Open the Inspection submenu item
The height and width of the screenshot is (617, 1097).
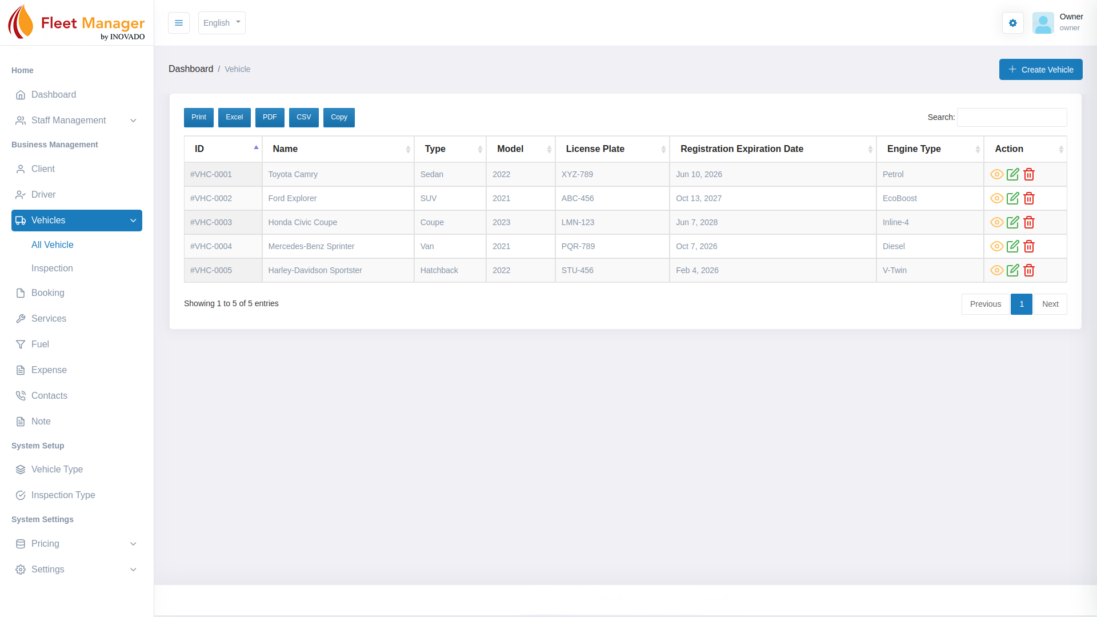[x=52, y=269]
